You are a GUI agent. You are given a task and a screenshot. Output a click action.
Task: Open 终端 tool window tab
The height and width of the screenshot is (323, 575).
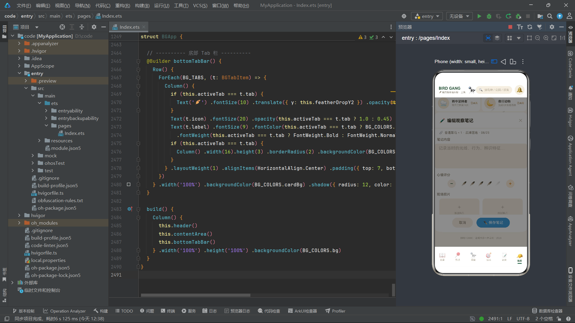(168, 311)
